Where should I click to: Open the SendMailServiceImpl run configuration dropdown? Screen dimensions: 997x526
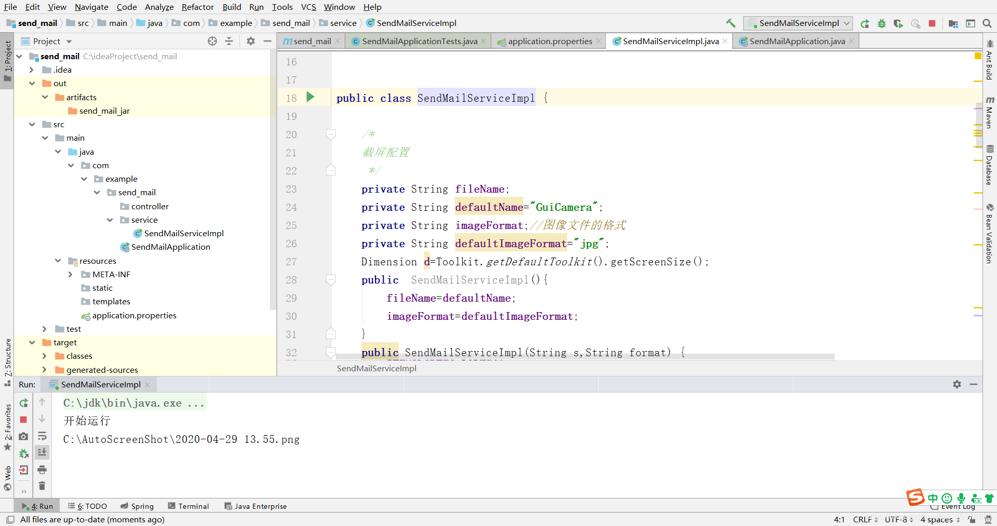pos(798,23)
